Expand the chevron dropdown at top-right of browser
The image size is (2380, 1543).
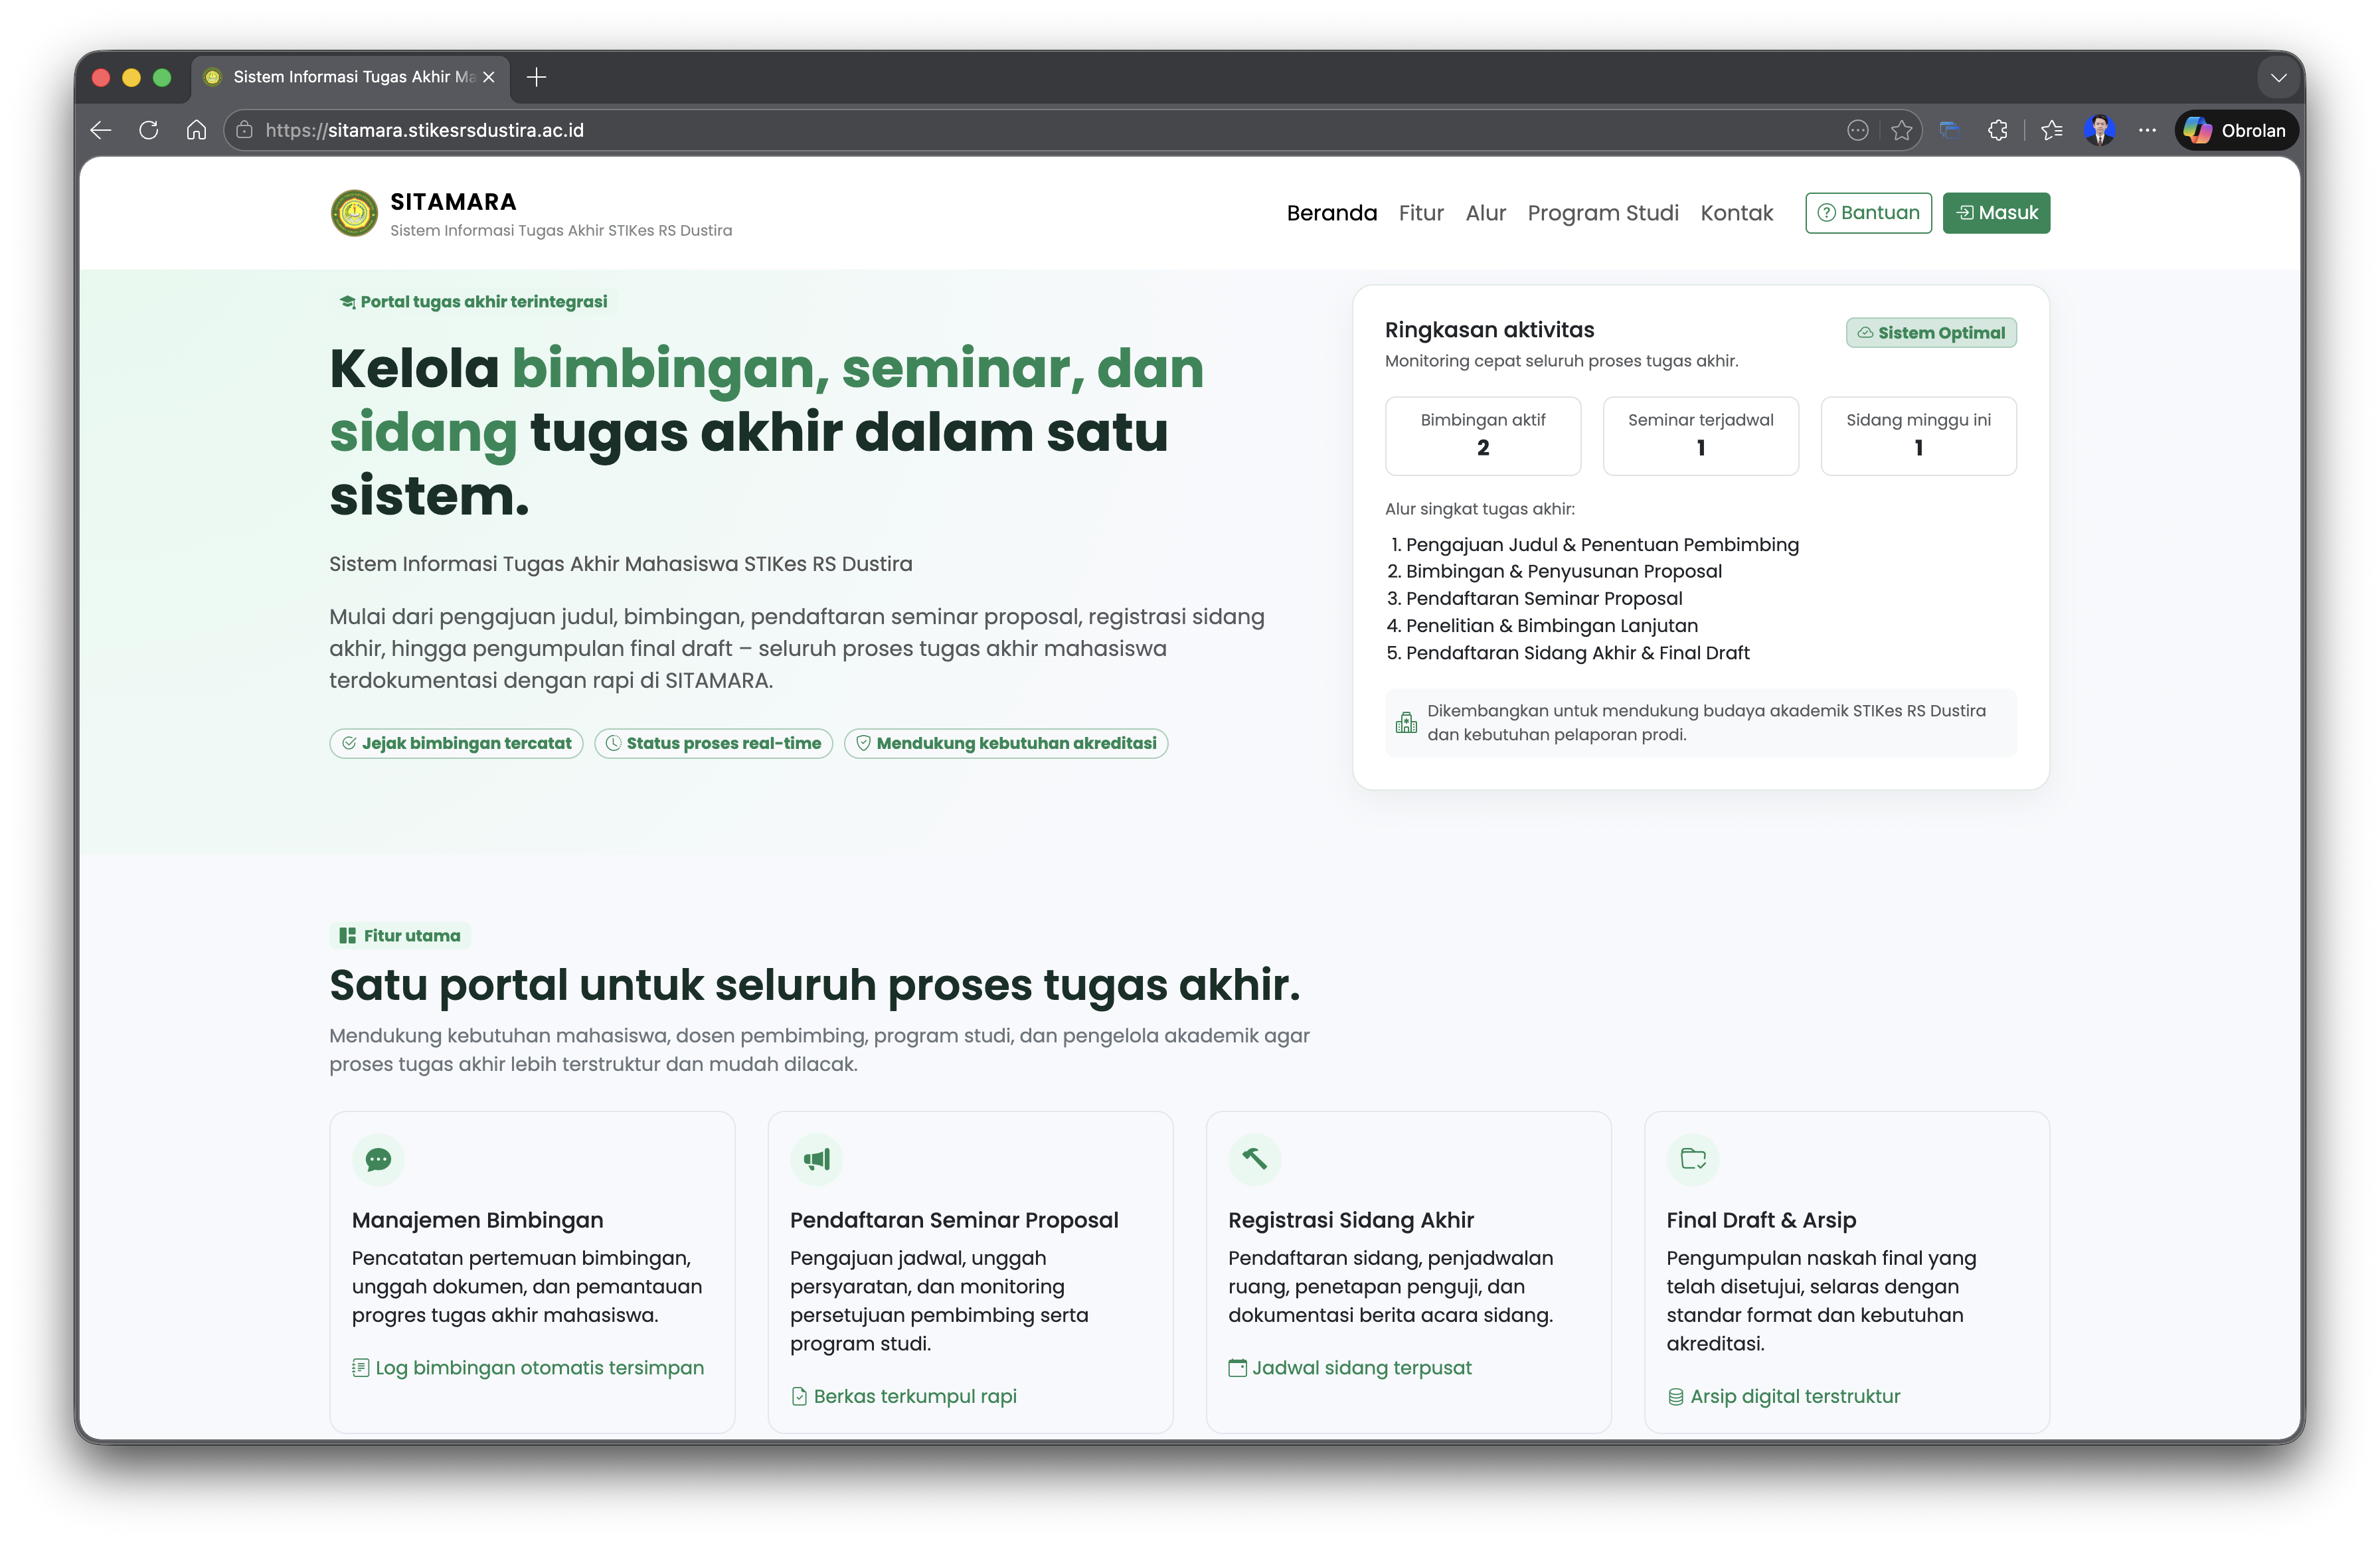click(x=2279, y=77)
